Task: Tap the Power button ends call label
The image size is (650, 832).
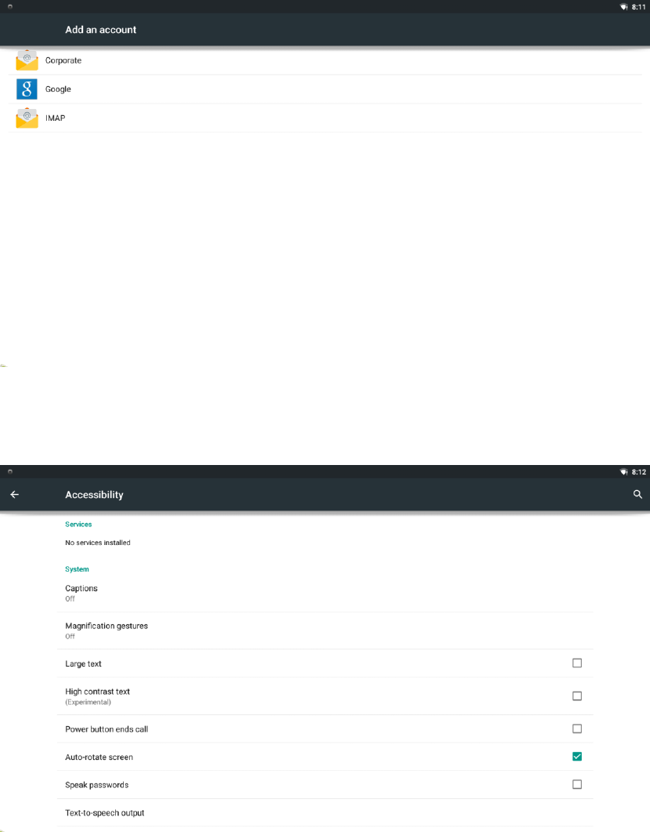Action: click(107, 729)
